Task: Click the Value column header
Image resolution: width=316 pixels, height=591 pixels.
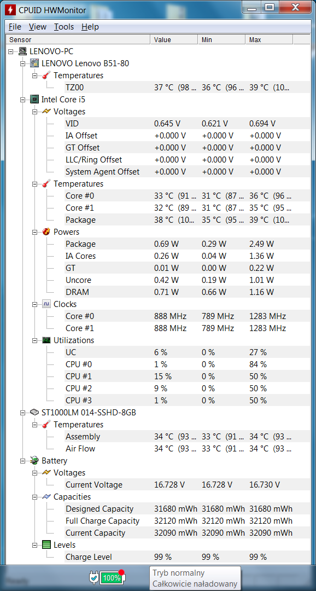Action: [x=174, y=39]
